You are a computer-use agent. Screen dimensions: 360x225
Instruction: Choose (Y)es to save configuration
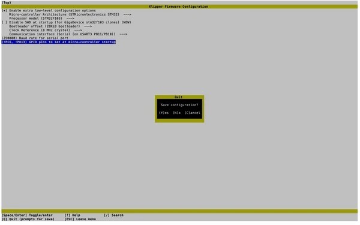164,113
